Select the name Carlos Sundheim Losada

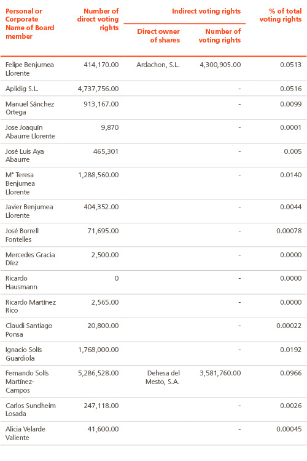tap(31, 409)
